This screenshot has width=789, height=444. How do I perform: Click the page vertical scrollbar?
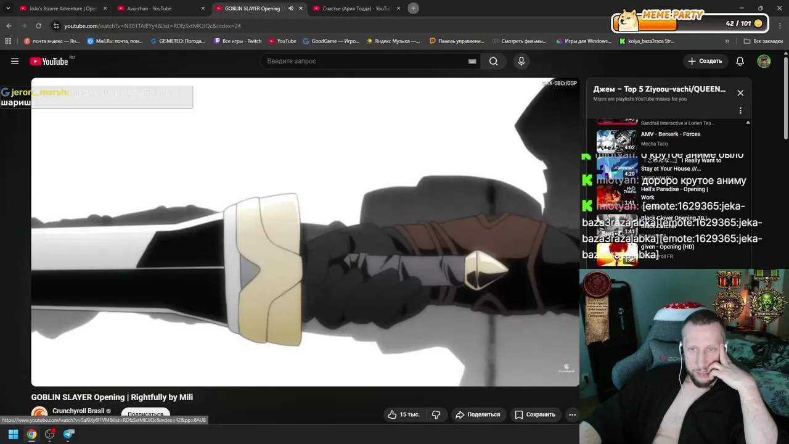[785, 99]
